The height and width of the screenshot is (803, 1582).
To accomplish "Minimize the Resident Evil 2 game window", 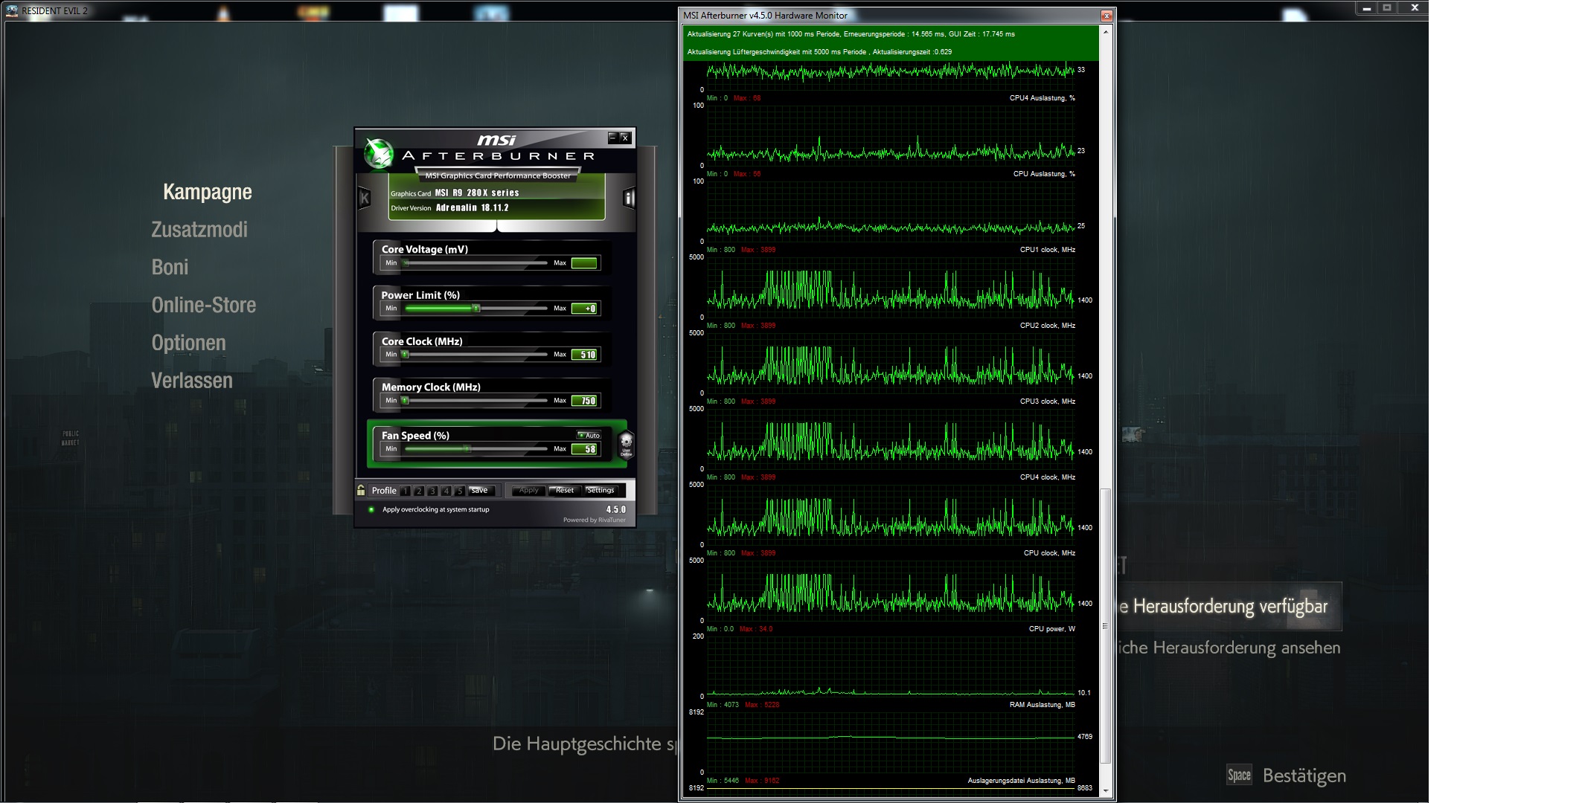I will [x=1367, y=8].
